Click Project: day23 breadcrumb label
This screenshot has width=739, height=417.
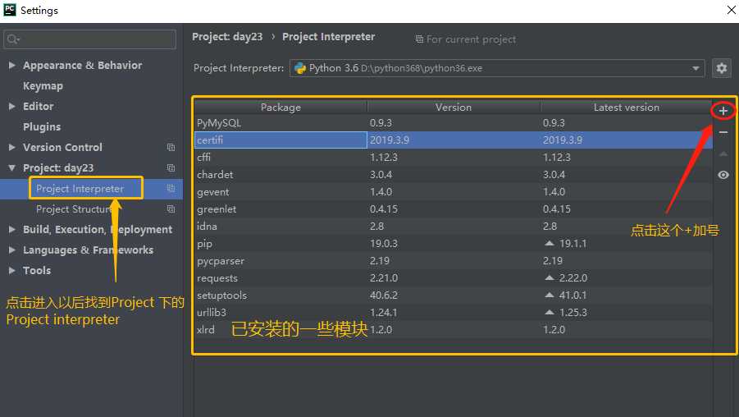coord(227,37)
